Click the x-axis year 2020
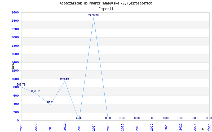The width and height of the screenshot is (212, 132). [x=152, y=127]
